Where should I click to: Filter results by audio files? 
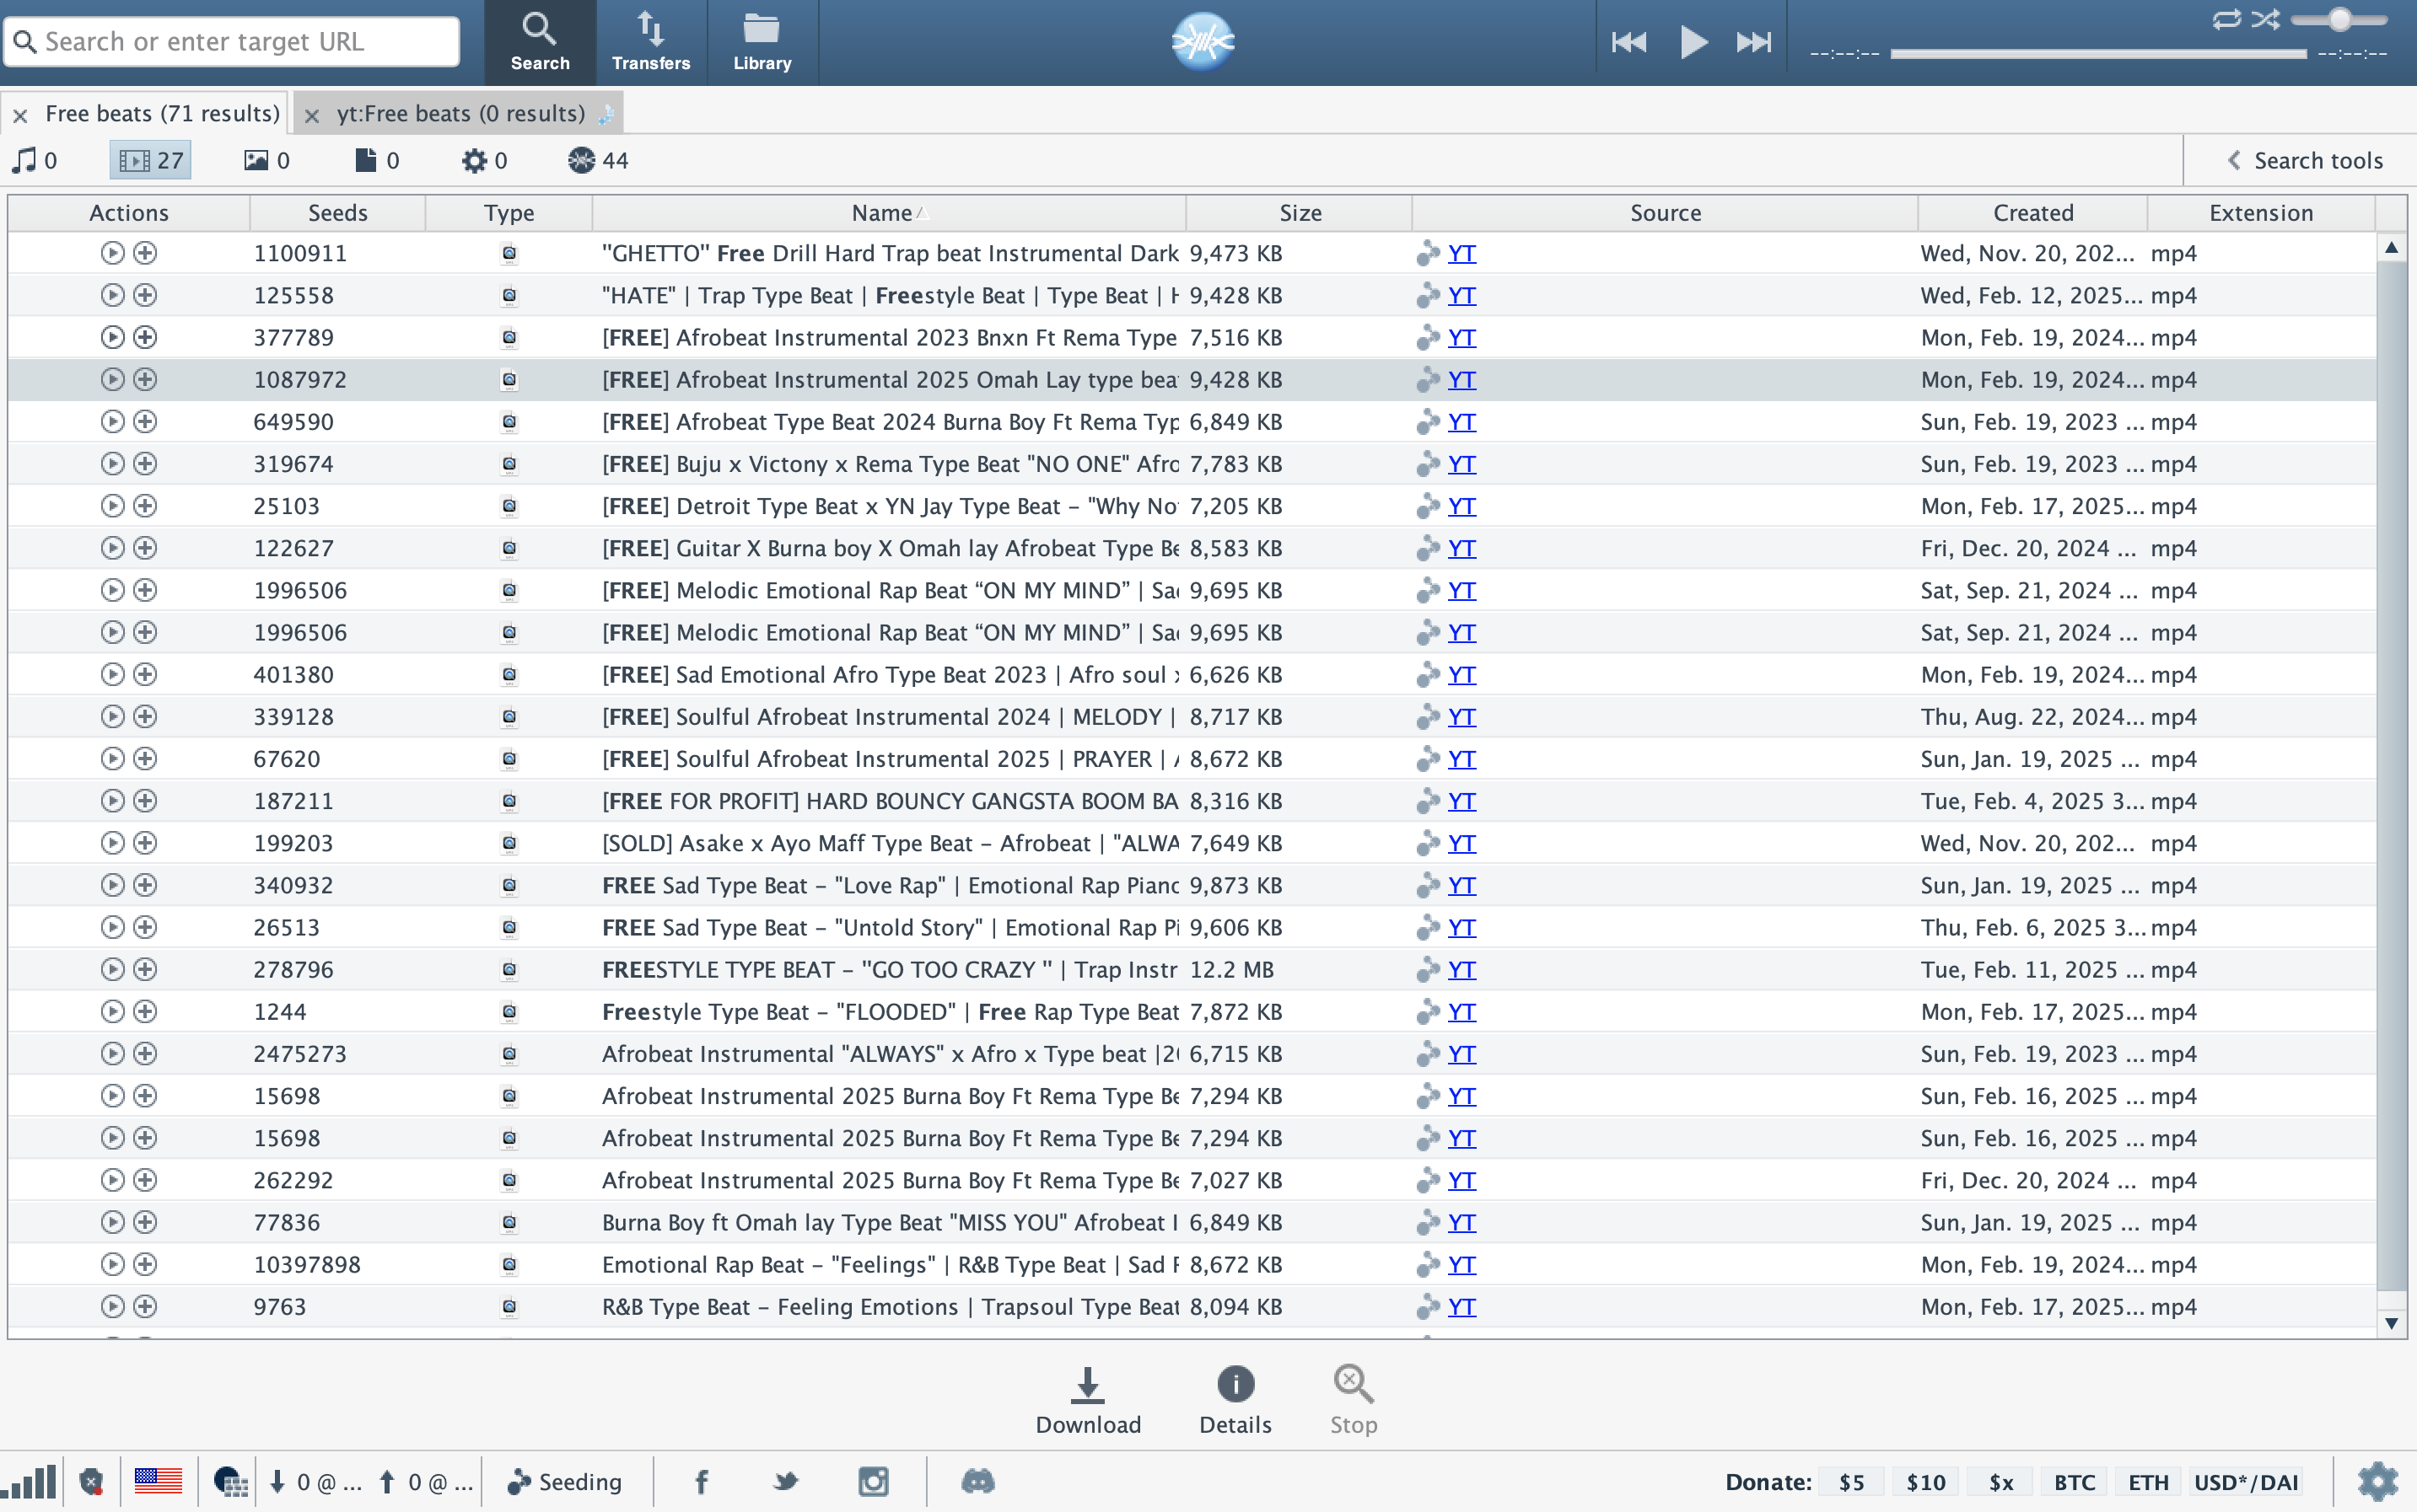click(x=35, y=160)
